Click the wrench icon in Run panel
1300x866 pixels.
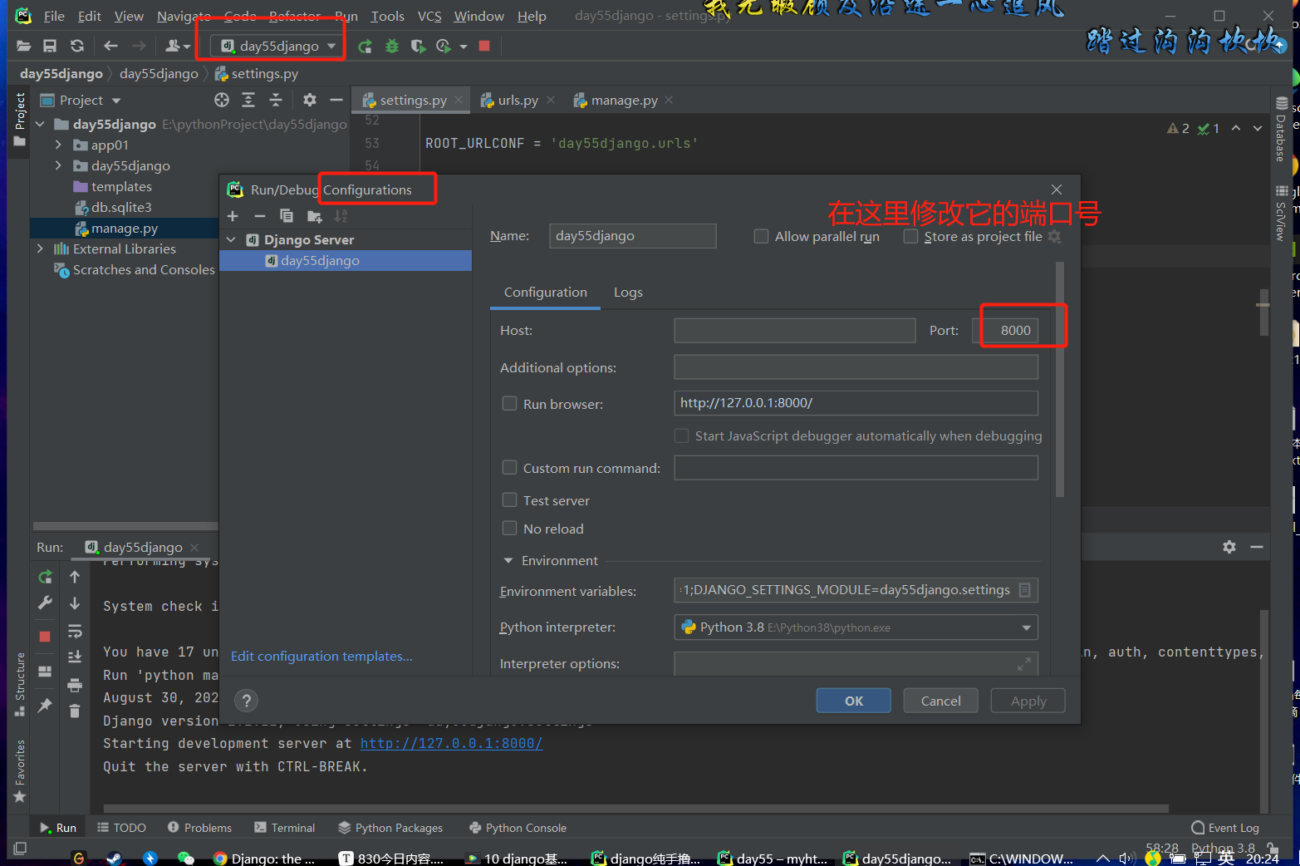coord(45,603)
